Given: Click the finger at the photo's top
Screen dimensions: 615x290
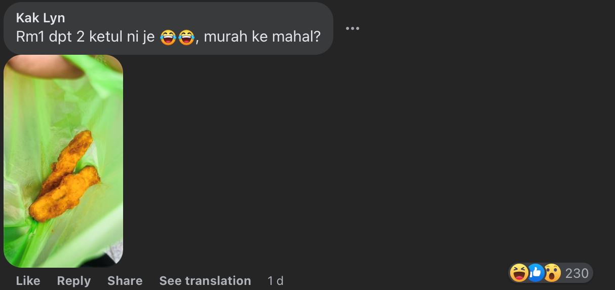Looking at the screenshot, I should tap(46, 66).
